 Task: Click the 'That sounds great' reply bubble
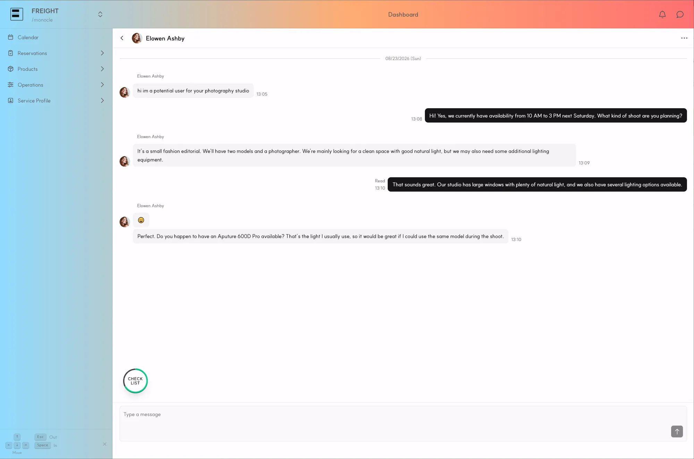(537, 184)
